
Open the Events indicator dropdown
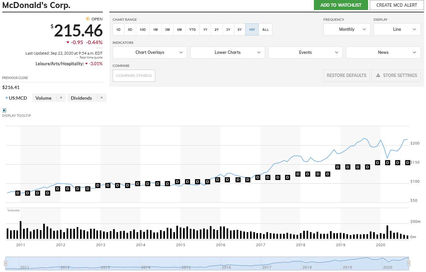click(x=305, y=53)
